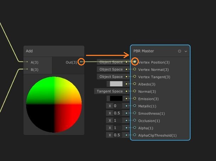
Task: Click the Albedo(3) input port
Action: (x=135, y=84)
